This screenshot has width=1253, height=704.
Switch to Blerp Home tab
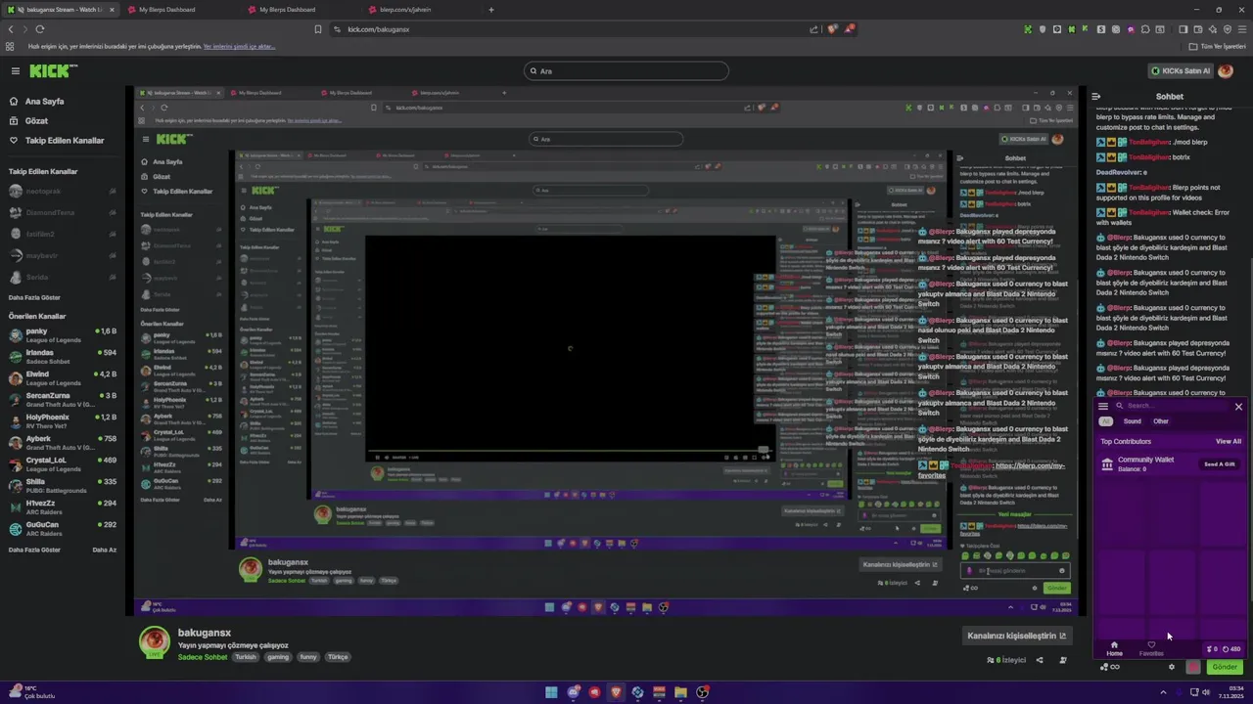click(x=1114, y=649)
